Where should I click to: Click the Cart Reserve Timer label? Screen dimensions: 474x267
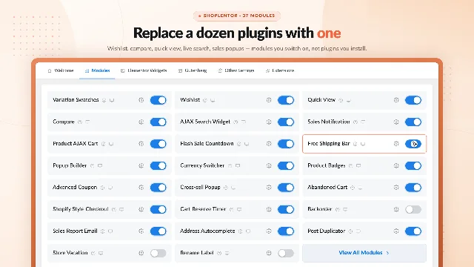[x=203, y=209]
